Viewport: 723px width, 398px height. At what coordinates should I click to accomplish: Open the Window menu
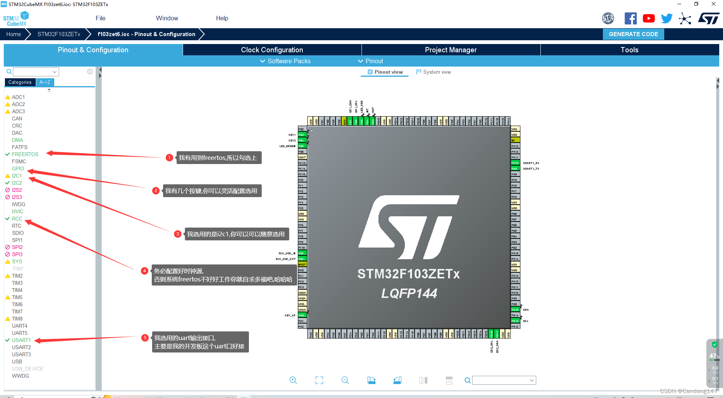click(167, 18)
